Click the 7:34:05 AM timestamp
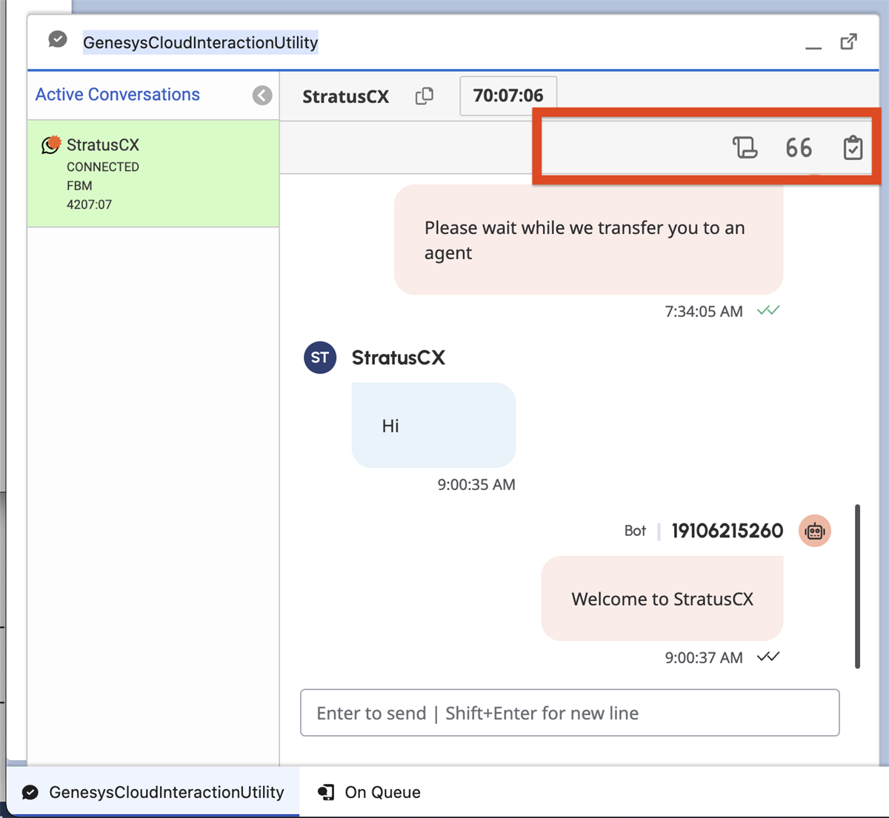Image resolution: width=889 pixels, height=818 pixels. click(x=704, y=312)
